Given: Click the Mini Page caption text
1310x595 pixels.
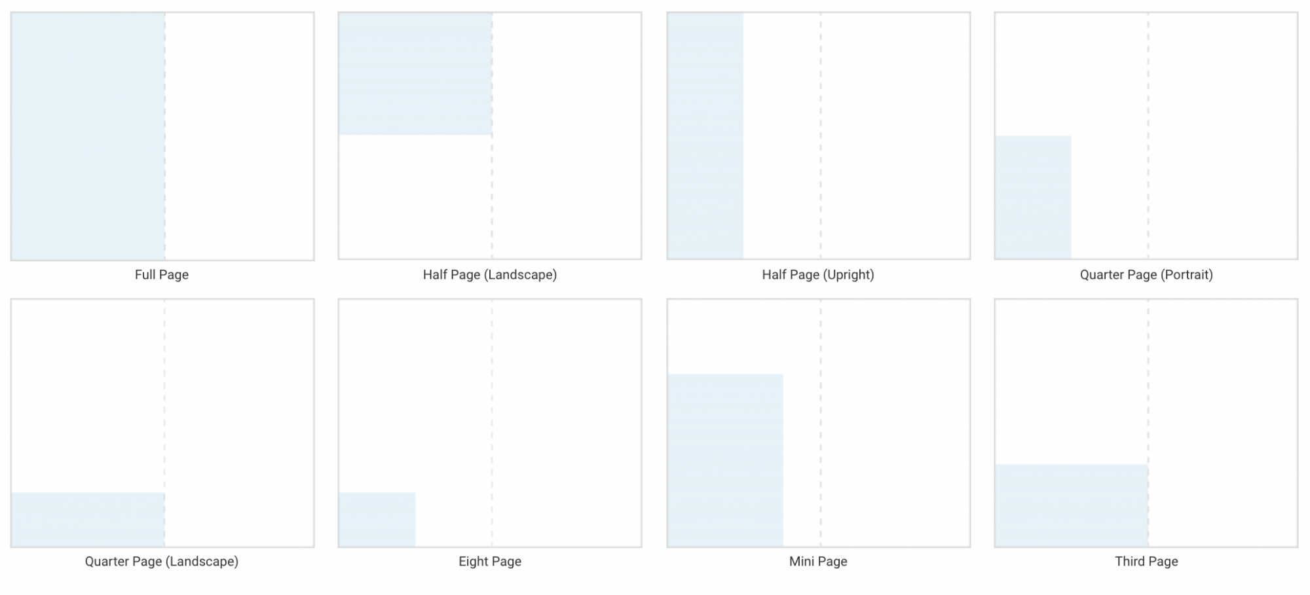Looking at the screenshot, I should point(818,562).
